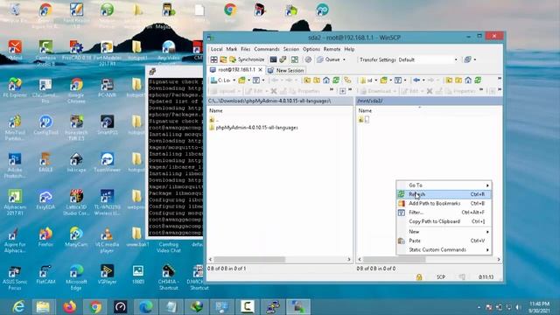The image size is (560, 315).
Task: Click local panel home directory icon
Action: [x=326, y=80]
